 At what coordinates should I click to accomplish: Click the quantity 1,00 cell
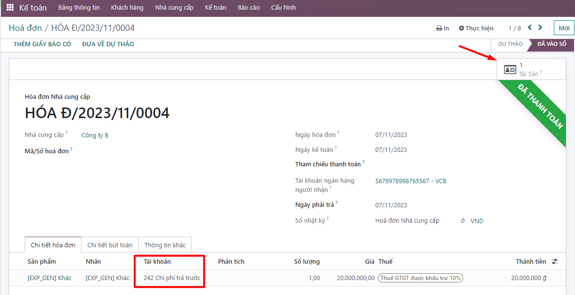pyautogui.click(x=314, y=278)
